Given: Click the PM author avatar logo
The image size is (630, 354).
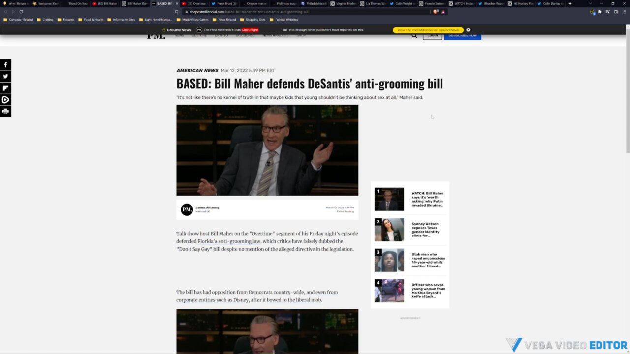Looking at the screenshot, I should click(187, 210).
